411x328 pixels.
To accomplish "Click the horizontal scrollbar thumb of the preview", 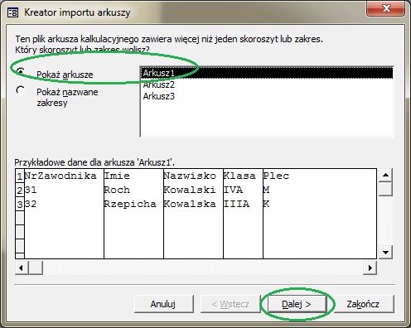I will point(36,268).
